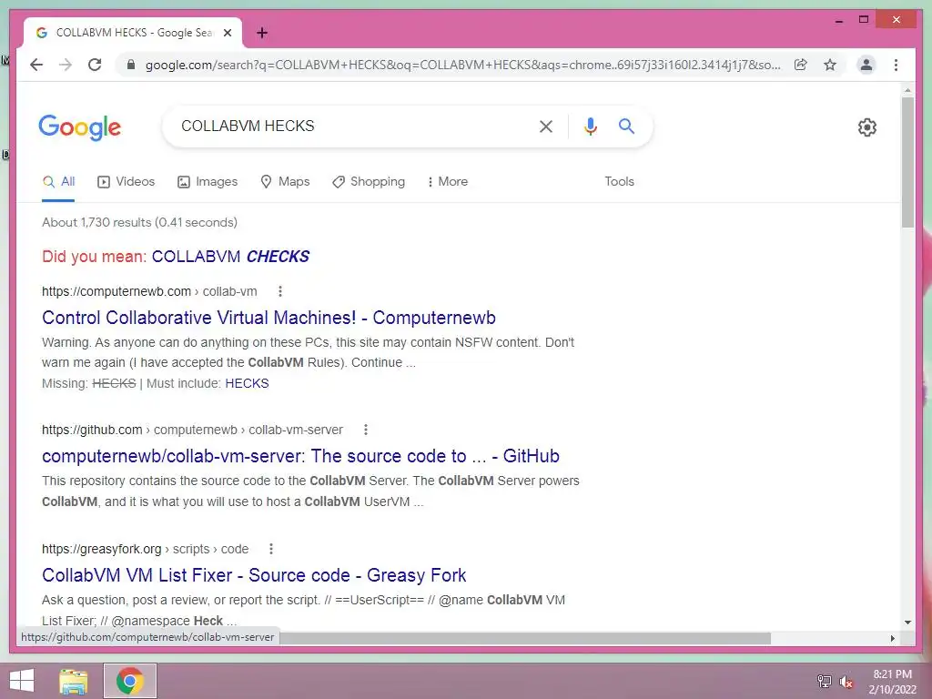
Task: Switch to Images results
Action: [208, 182]
